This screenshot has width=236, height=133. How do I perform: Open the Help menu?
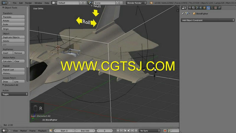click(47, 3)
